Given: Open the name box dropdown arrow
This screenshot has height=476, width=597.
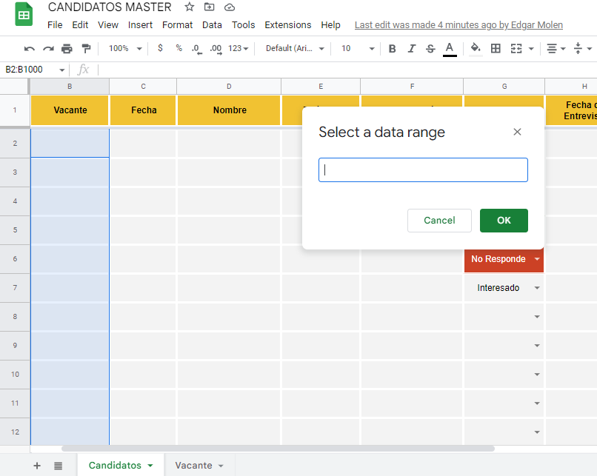Looking at the screenshot, I should coord(61,70).
